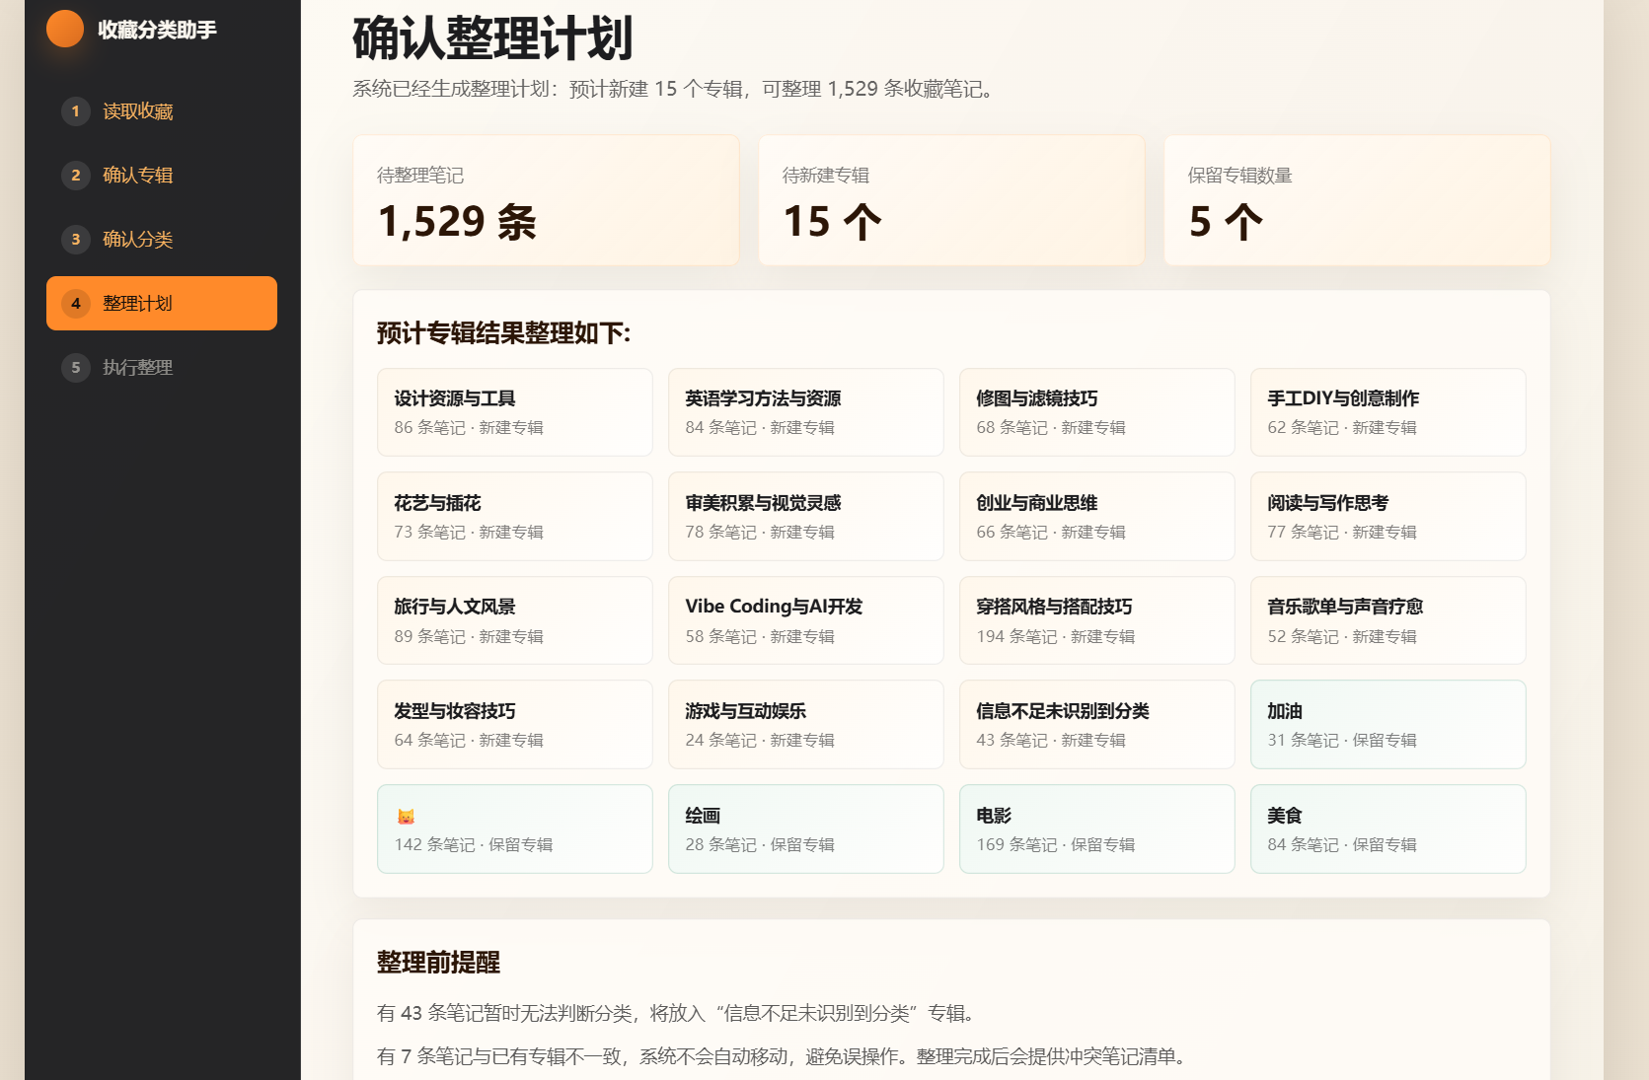Open the 游戏与互动娱乐 album card

[x=806, y=725]
